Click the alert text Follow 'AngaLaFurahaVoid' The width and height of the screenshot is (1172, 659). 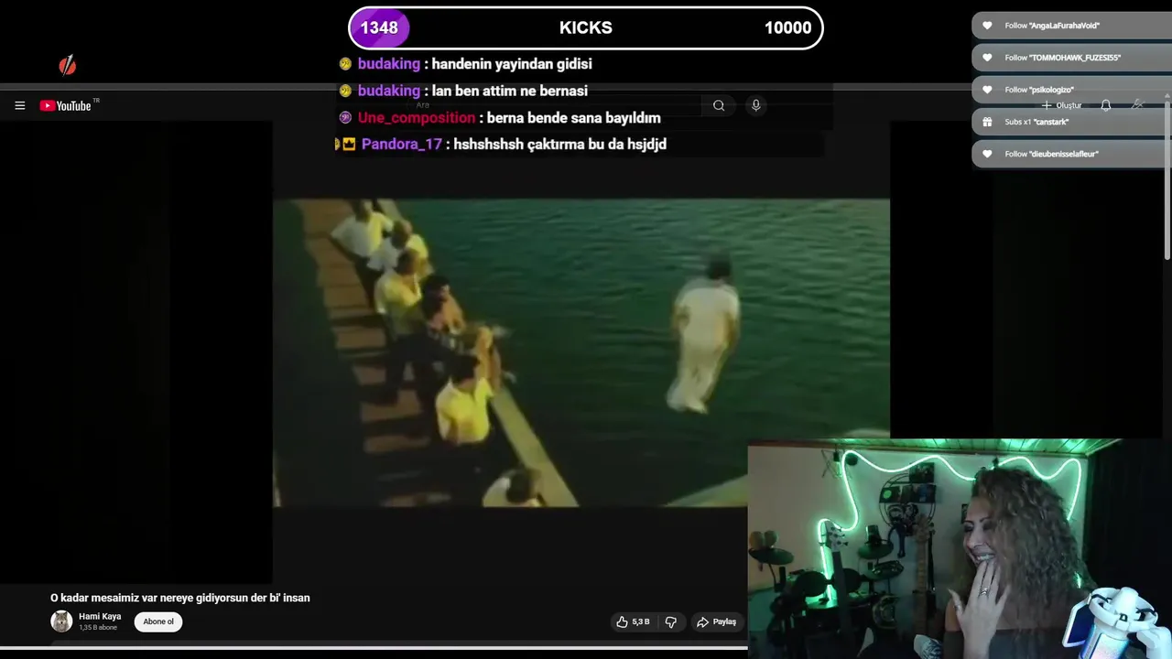1052,26
